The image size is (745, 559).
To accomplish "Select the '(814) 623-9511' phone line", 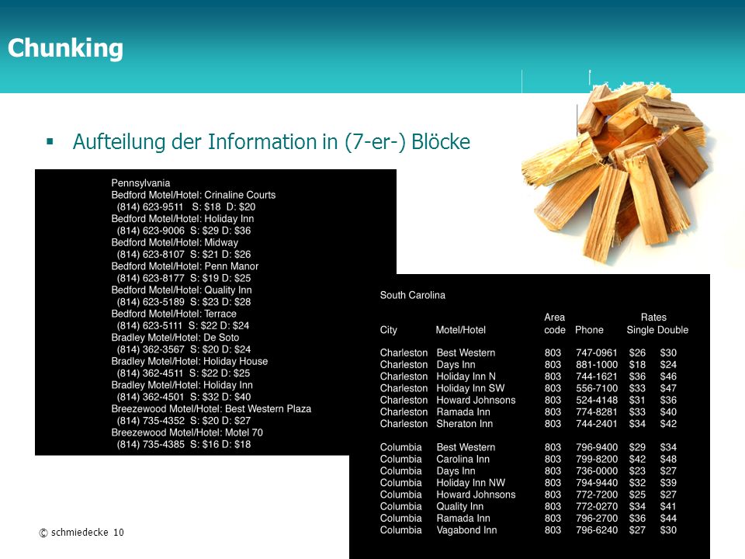I will pos(186,207).
